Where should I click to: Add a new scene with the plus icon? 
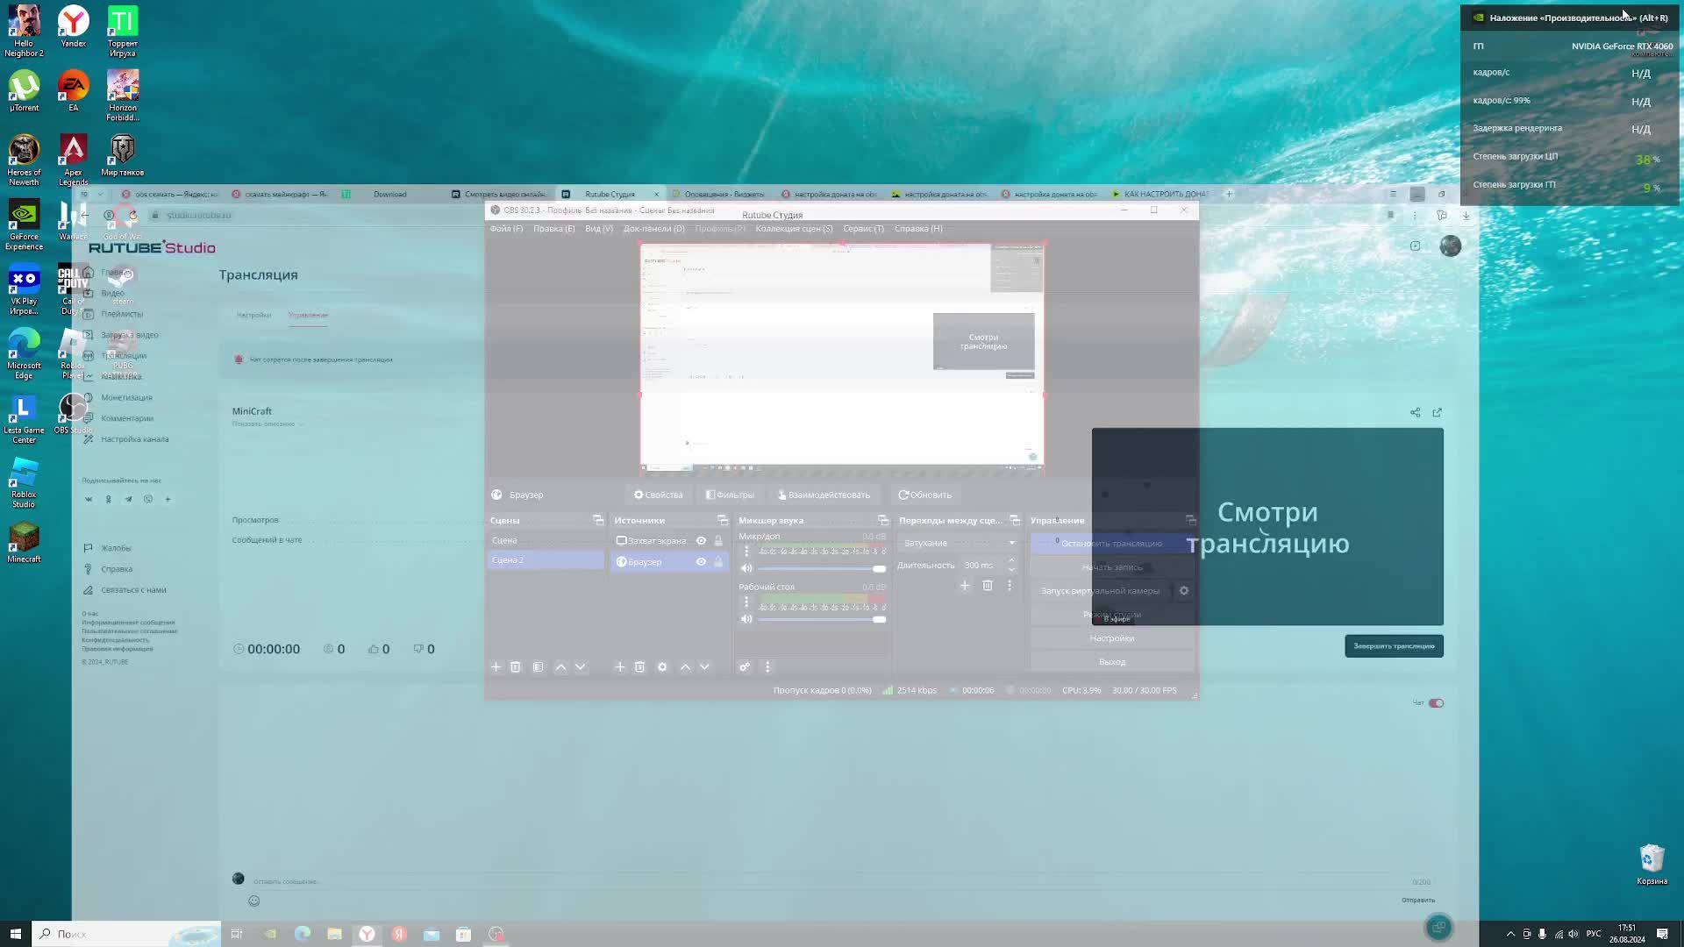pos(496,667)
